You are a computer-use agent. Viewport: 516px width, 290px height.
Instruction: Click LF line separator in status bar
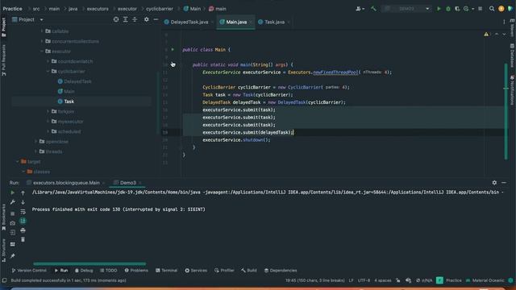pyautogui.click(x=352, y=280)
